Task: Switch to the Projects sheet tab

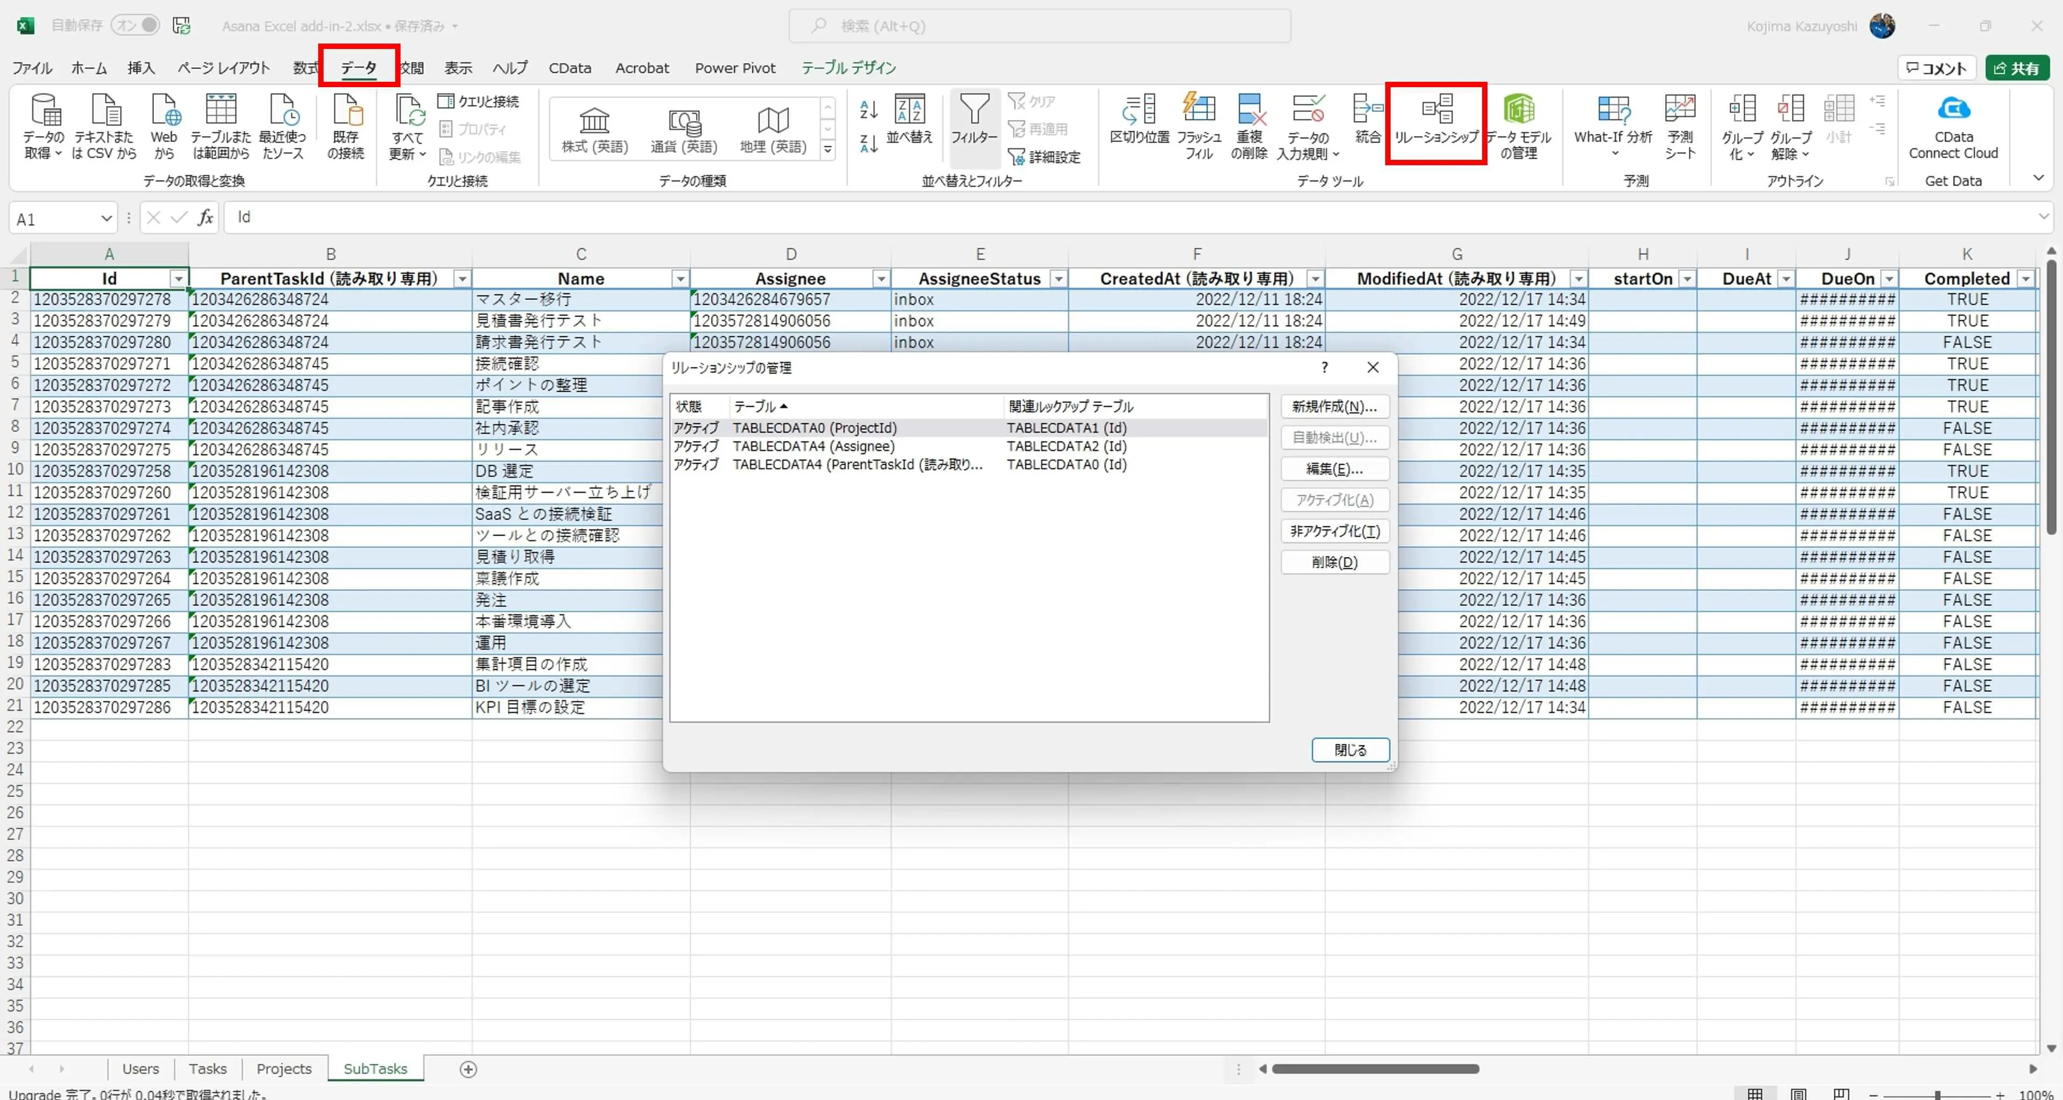Action: pyautogui.click(x=284, y=1069)
